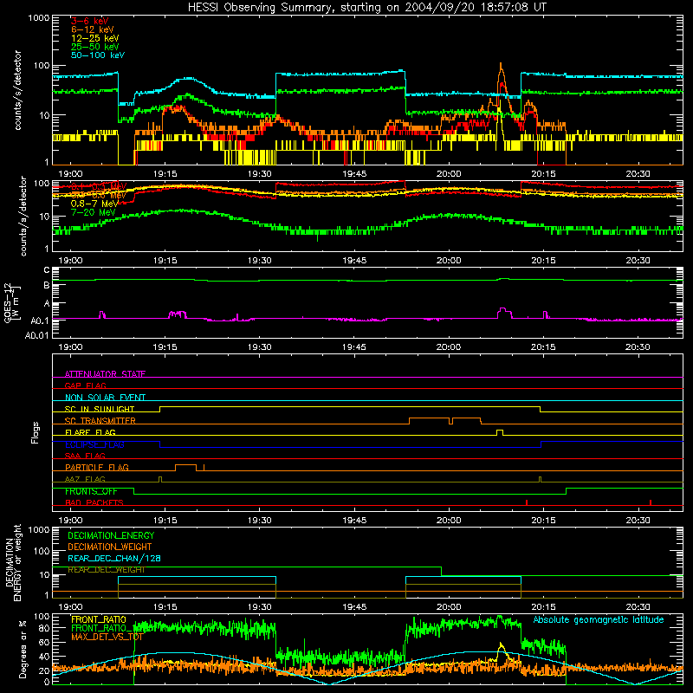Click the REAR_DEC_CHAN/128 legend label
Image resolution: width=693 pixels, height=693 pixels.
pyautogui.click(x=114, y=558)
